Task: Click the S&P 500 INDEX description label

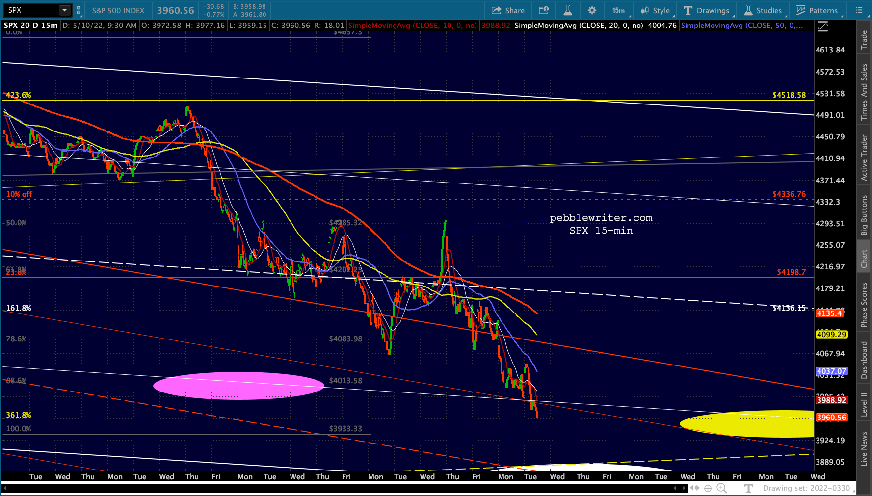Action: tap(118, 10)
